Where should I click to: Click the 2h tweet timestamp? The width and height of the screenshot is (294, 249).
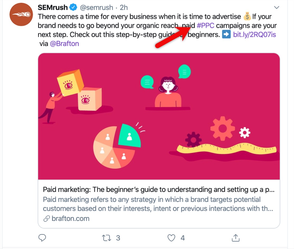coord(124,8)
